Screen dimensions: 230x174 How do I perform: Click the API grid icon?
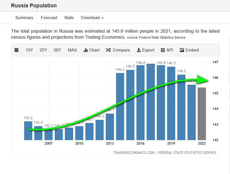tap(163, 50)
